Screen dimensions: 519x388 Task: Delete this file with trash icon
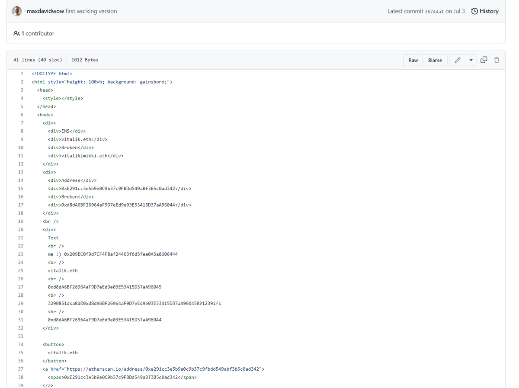click(x=497, y=60)
